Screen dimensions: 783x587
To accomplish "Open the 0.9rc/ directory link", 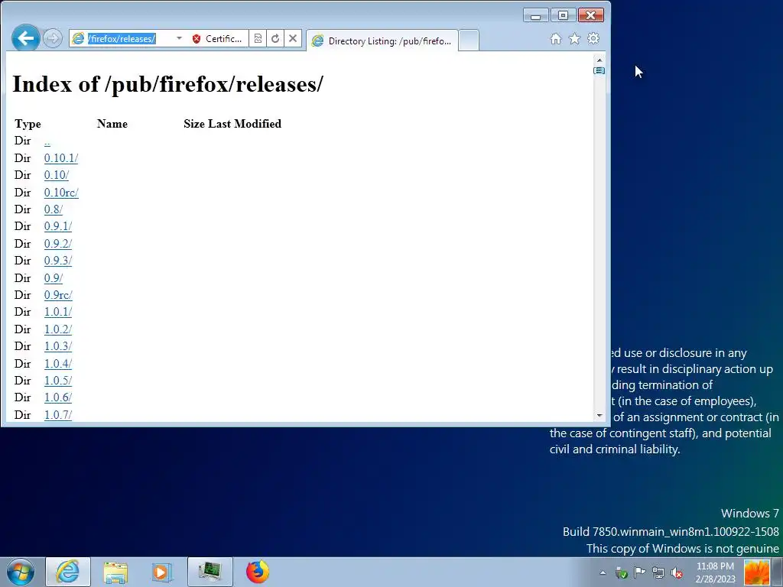I will [x=58, y=295].
